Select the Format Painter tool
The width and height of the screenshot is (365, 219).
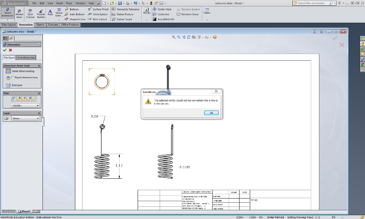pos(41,14)
